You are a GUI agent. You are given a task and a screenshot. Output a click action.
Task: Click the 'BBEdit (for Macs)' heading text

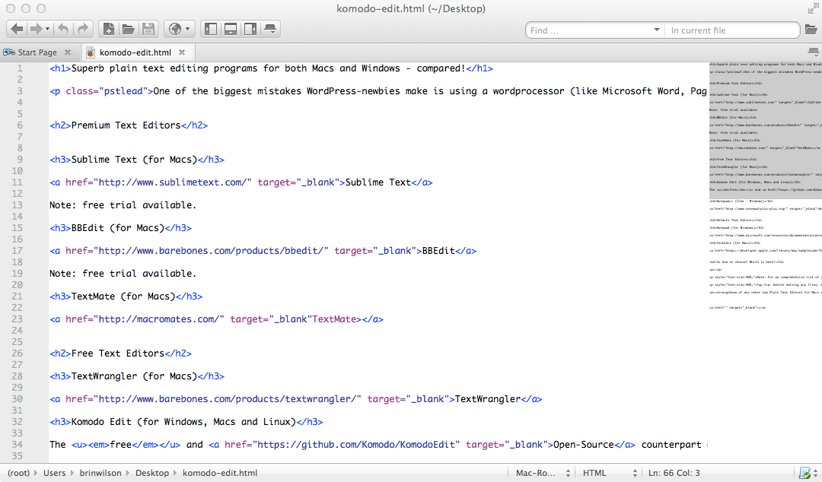118,228
